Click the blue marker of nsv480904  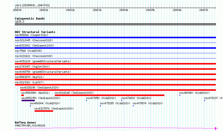30,106
